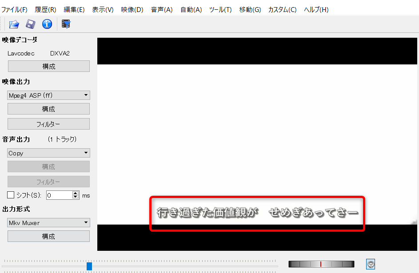419x273 pixels.
Task: Click the blue timeline slider handle
Action: (x=89, y=266)
